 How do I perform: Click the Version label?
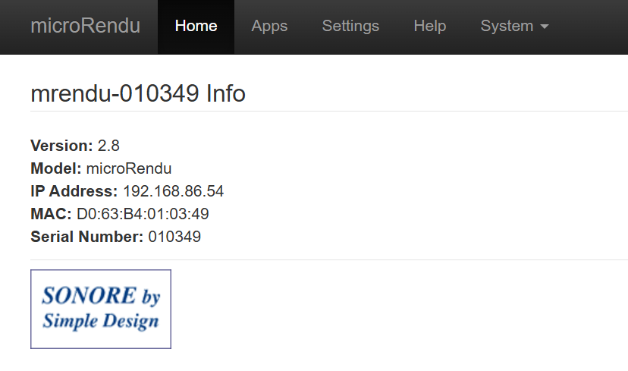point(61,146)
